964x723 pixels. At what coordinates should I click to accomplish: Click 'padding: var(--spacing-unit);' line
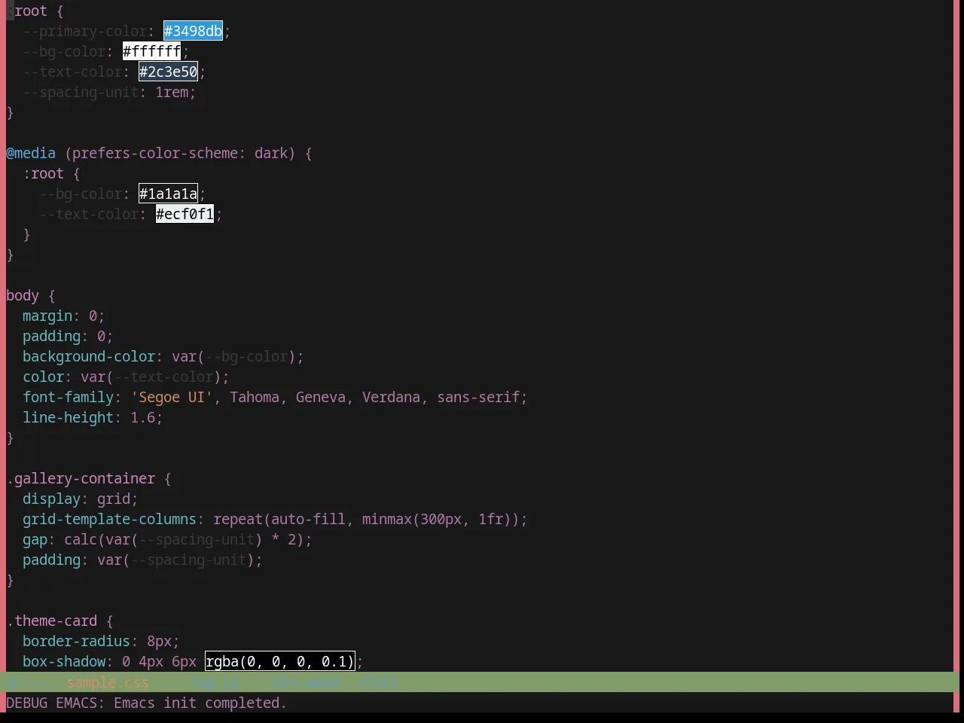click(142, 560)
